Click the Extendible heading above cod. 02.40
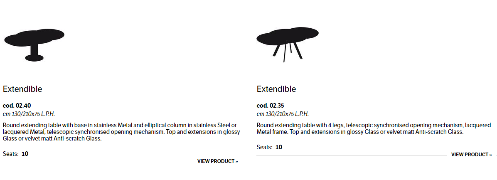 point(22,89)
